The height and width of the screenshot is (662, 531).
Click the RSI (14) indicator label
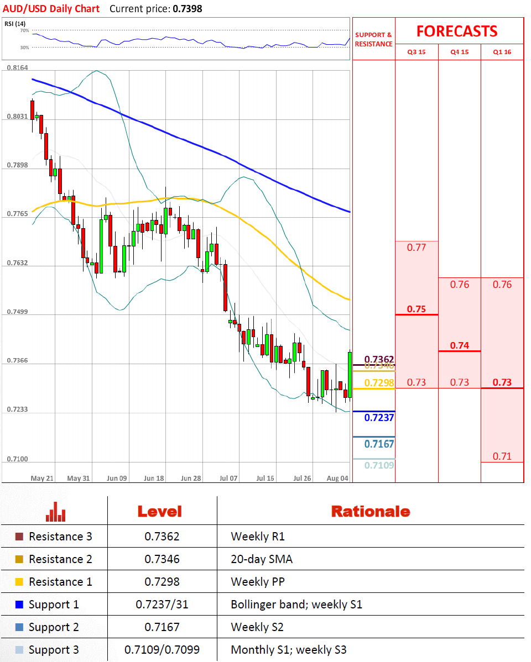click(15, 24)
